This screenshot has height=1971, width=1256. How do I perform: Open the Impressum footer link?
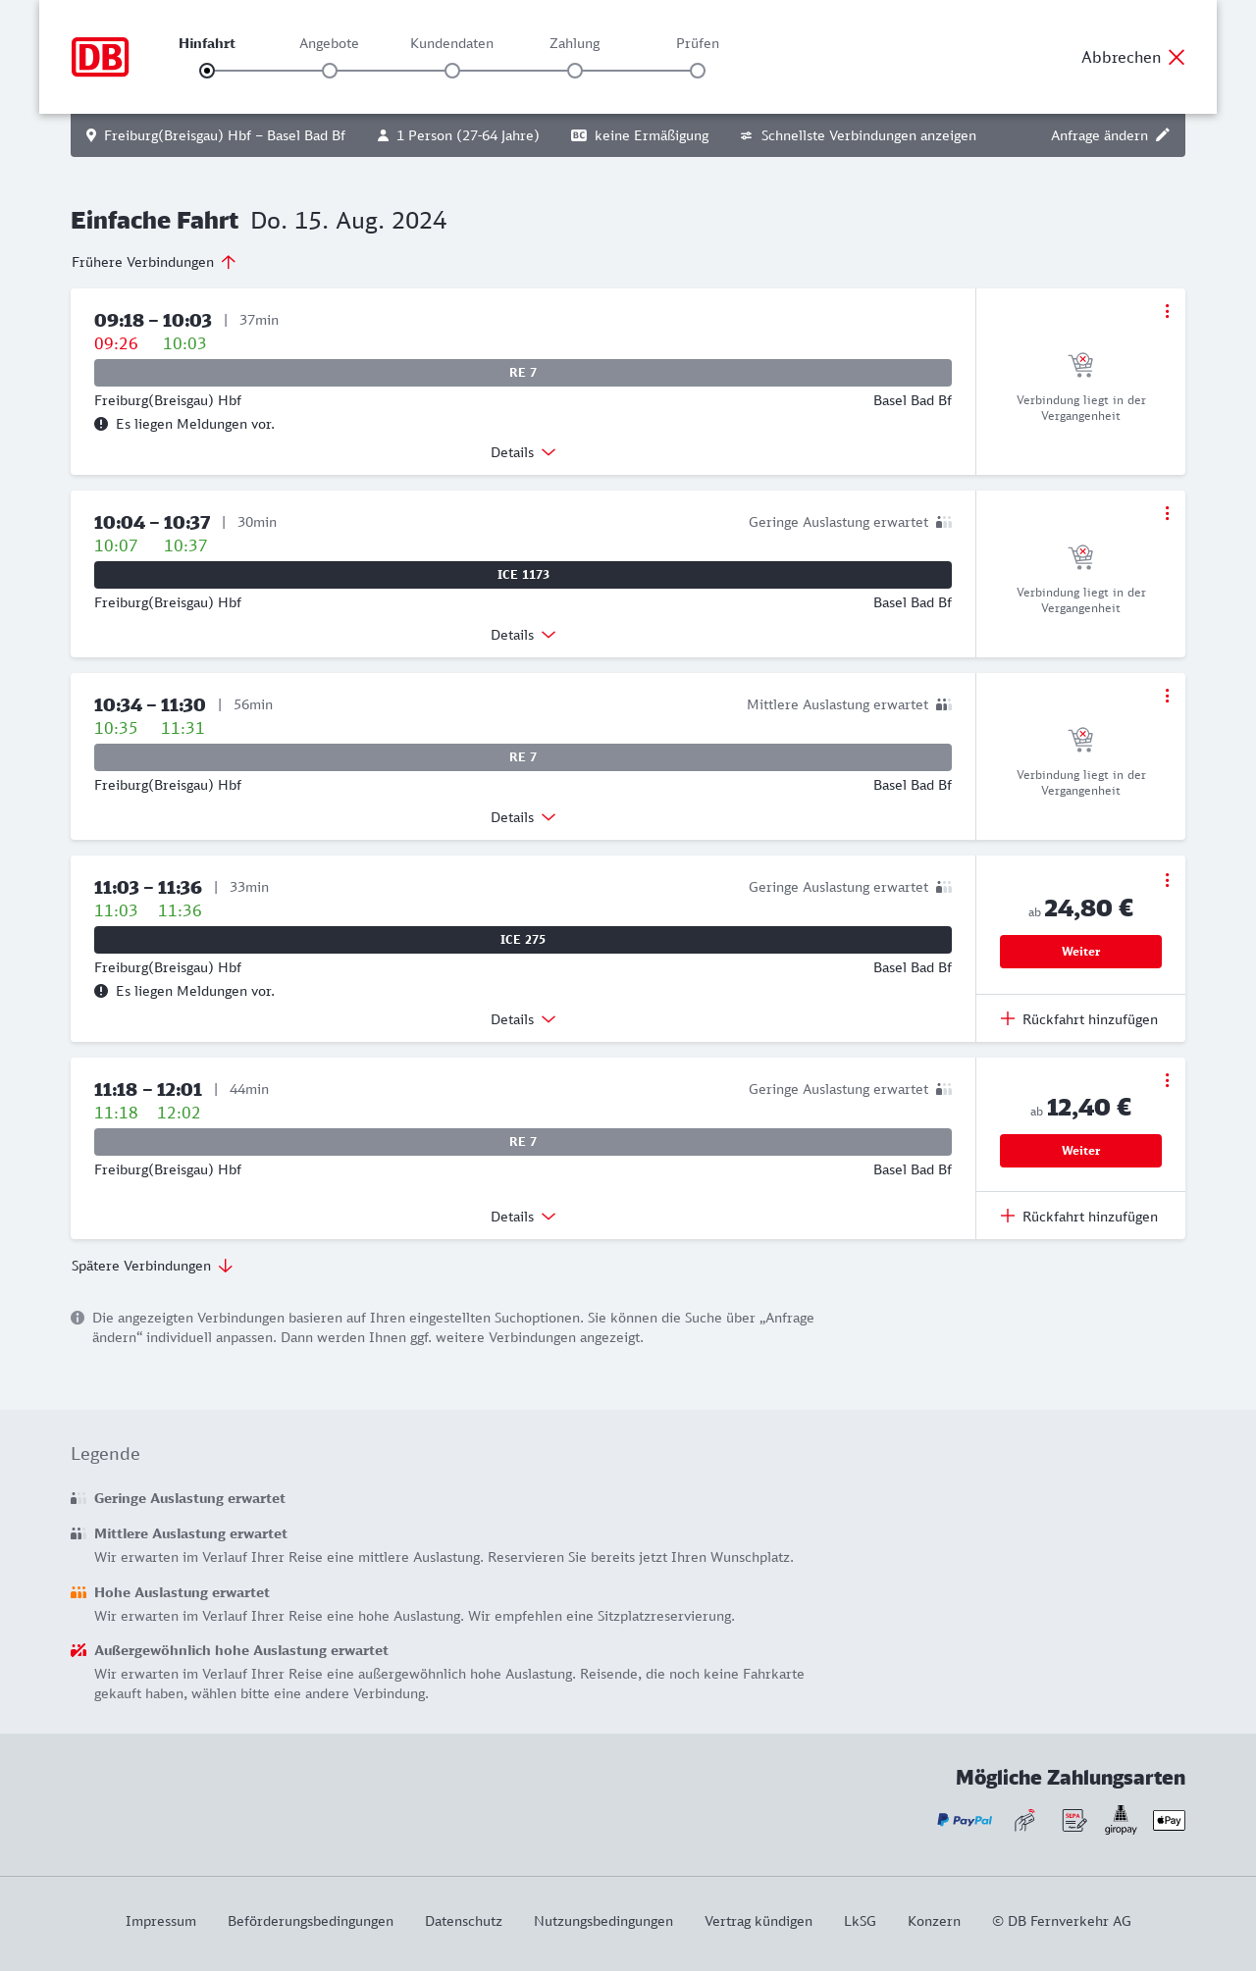161,1921
